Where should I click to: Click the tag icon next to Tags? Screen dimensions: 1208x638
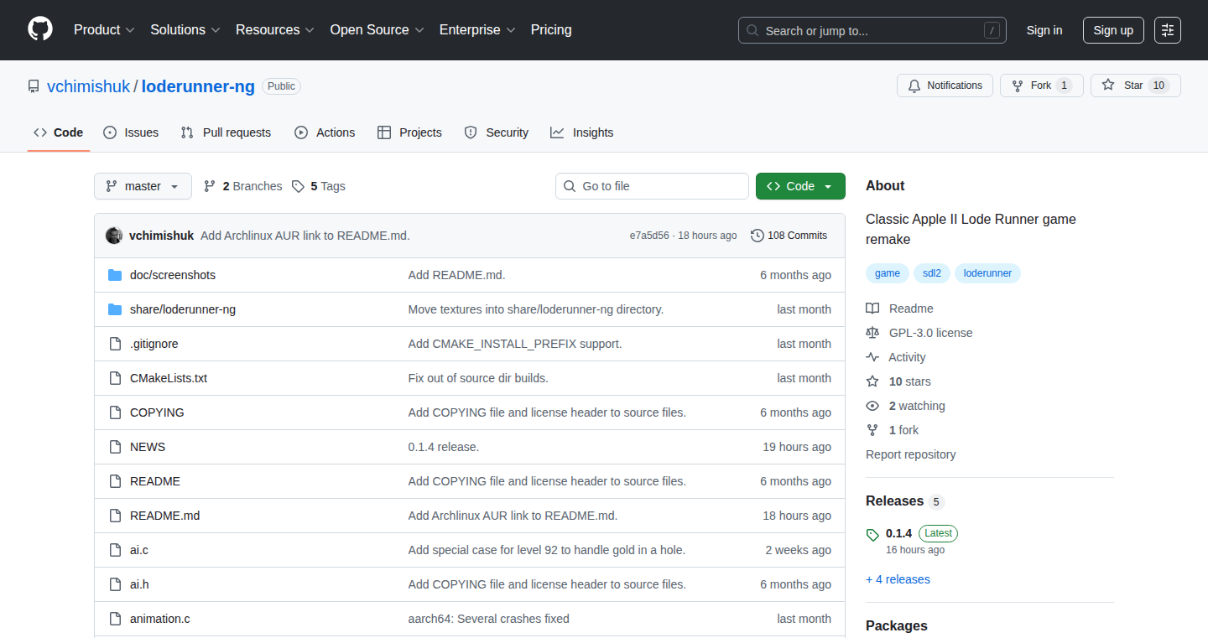pos(298,186)
